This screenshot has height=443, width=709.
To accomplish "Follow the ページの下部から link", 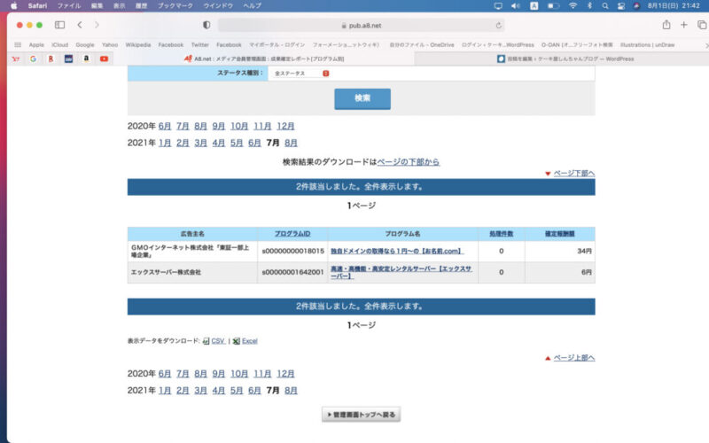I will point(408,162).
